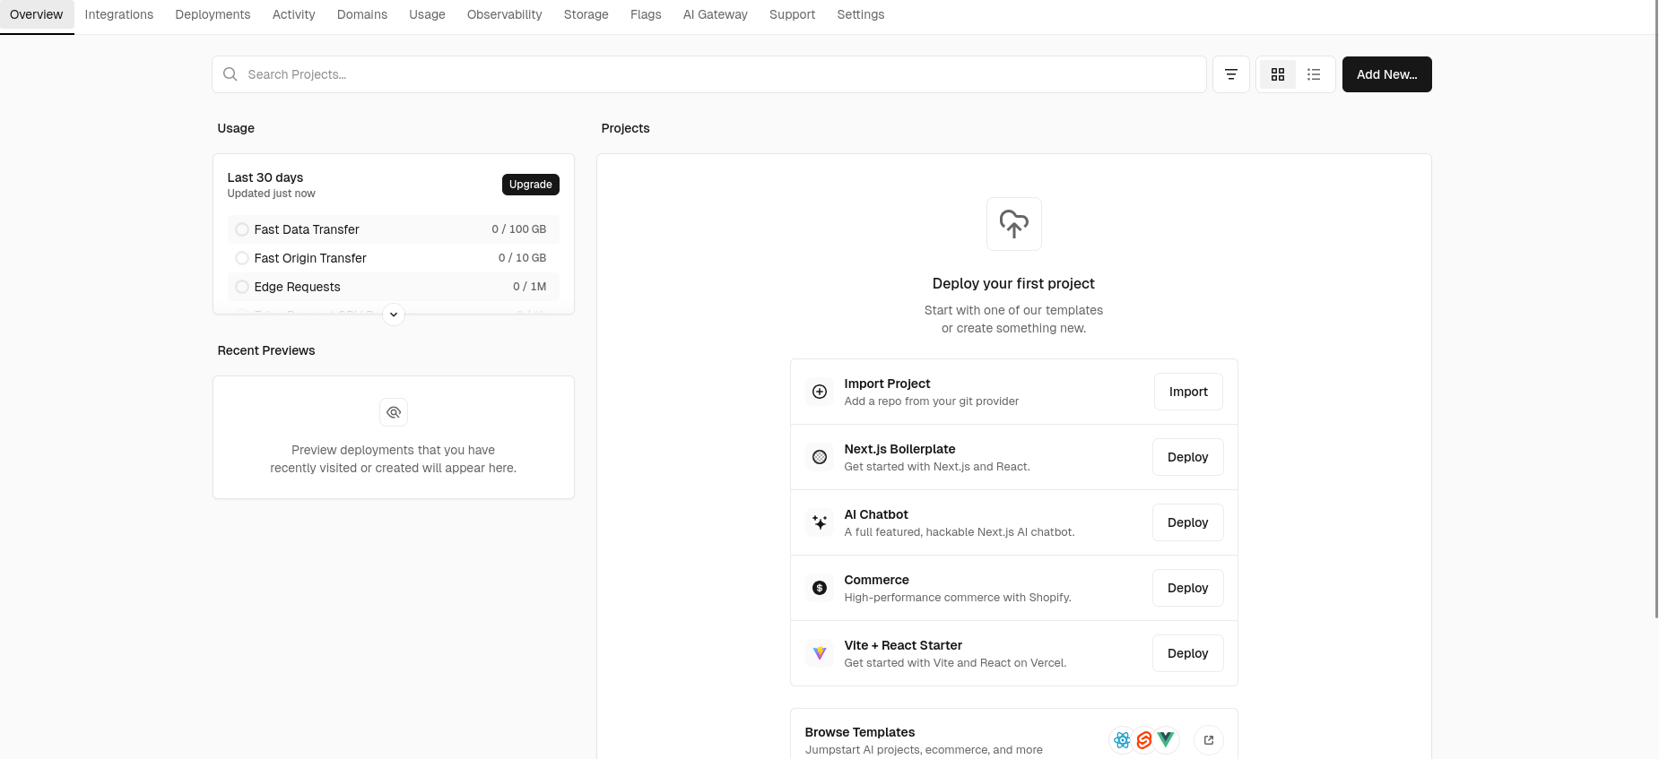Screen dimensions: 1659x759
Task: Open the project filter options
Action: click(x=1231, y=74)
